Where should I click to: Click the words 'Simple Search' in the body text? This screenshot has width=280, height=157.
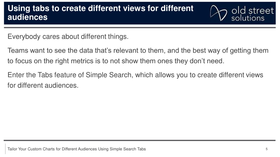click(x=108, y=75)
